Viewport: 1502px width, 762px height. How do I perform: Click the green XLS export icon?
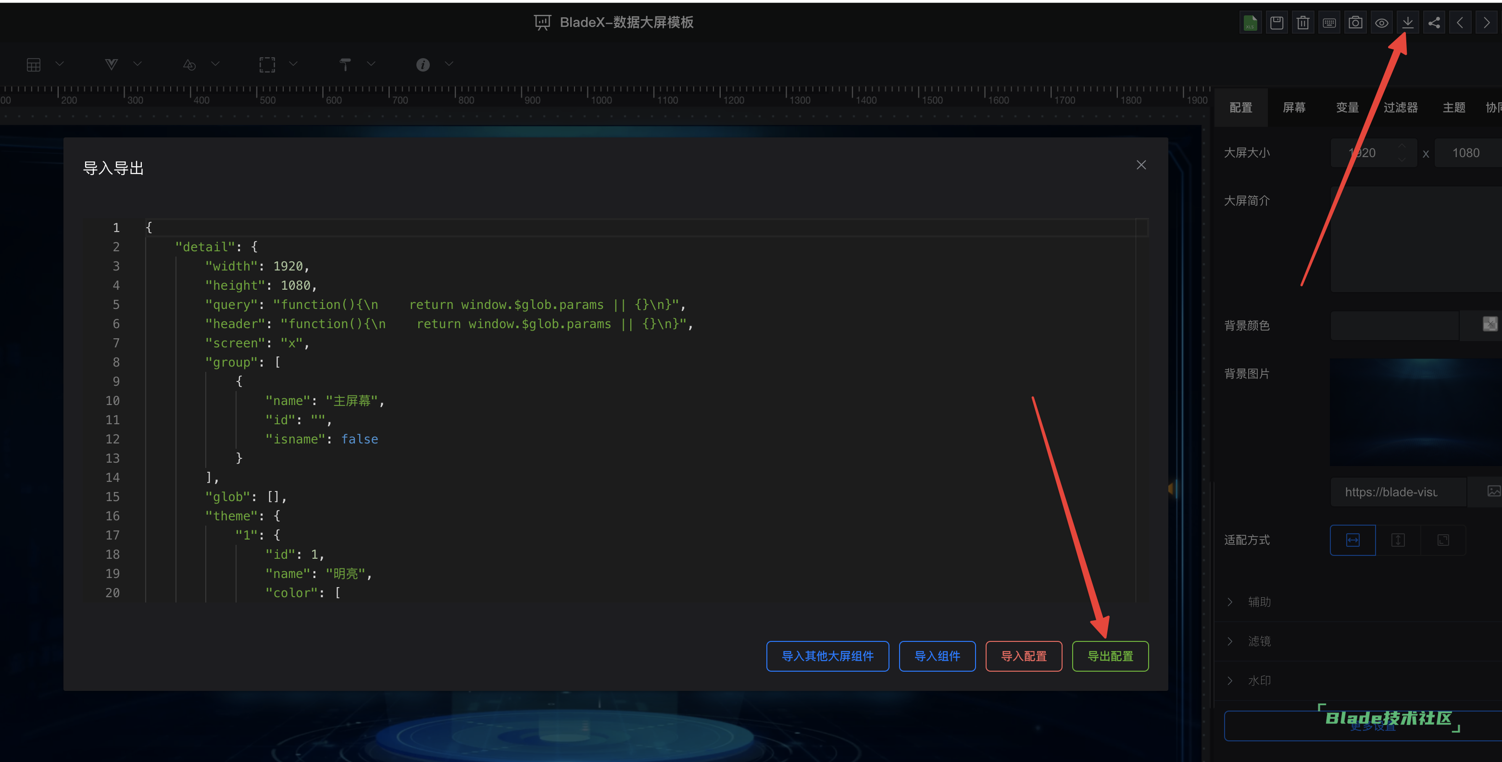point(1250,23)
